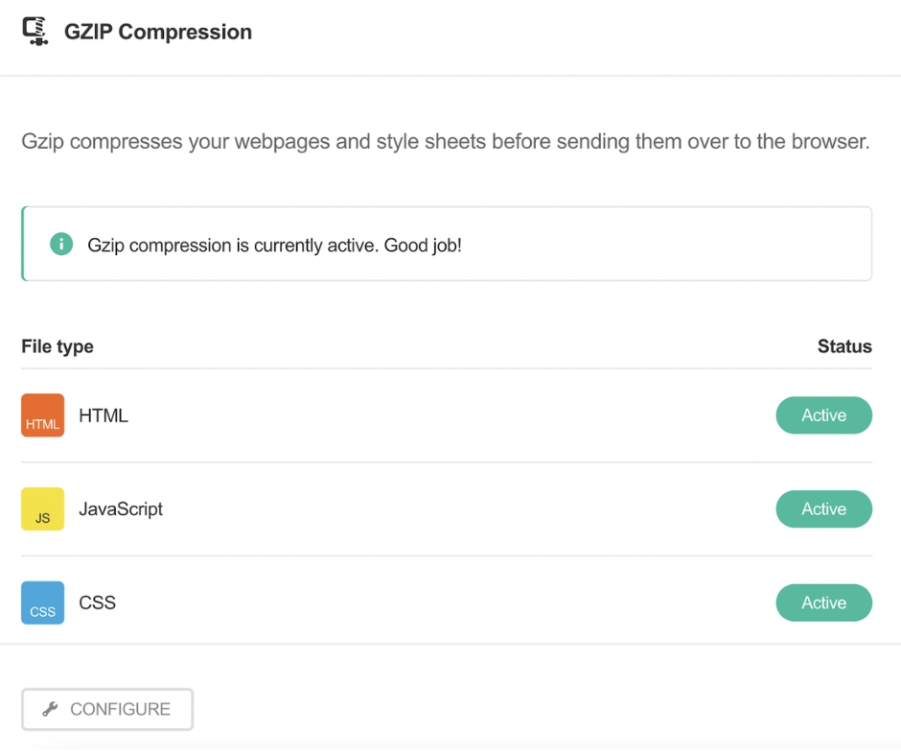The height and width of the screenshot is (756, 901).
Task: Select the JavaScript file type label
Action: tap(121, 509)
